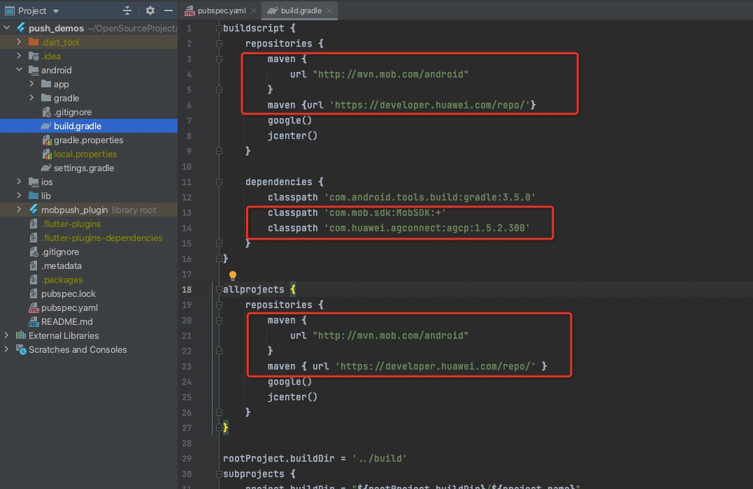The width and height of the screenshot is (753, 489).
Task: Open gradle.properties file
Action: (88, 140)
